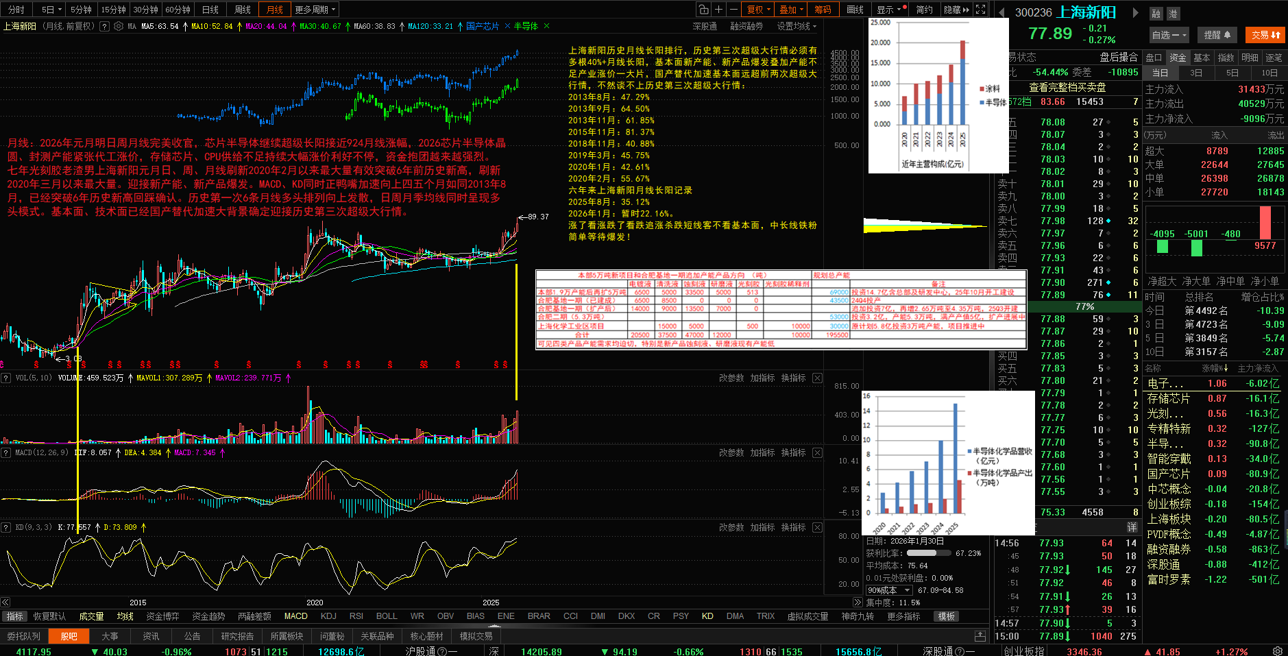Click the collapse panel icon above the status bar
The height and width of the screenshot is (656, 1288).
980,636
